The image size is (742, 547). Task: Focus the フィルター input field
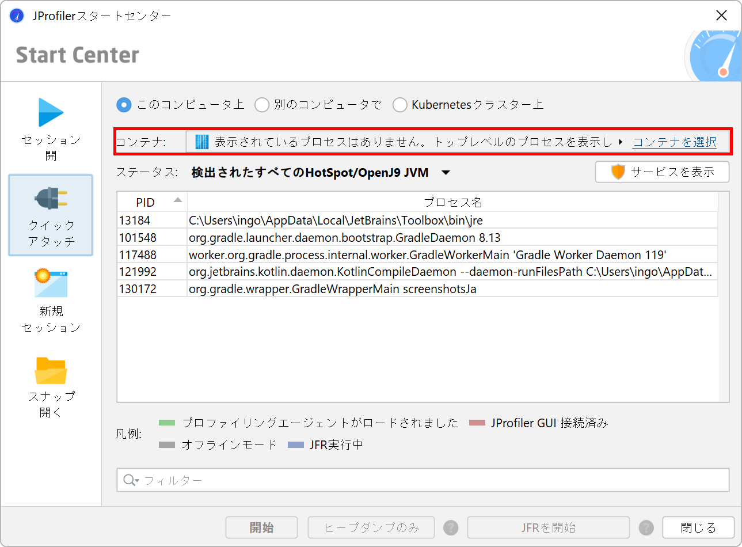tap(423, 480)
